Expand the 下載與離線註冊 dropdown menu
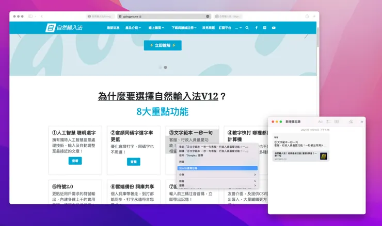The height and width of the screenshot is (226, 382). click(184, 28)
